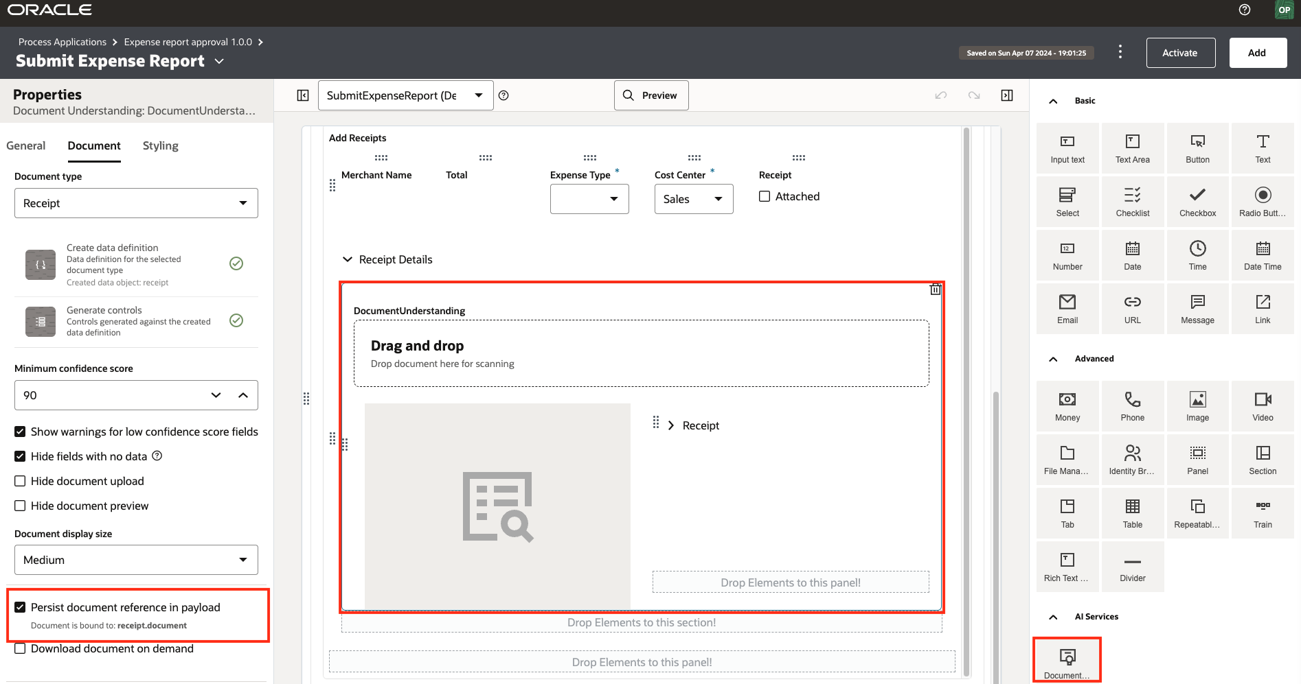This screenshot has height=684, width=1301.
Task: Collapse the Receipt Details section
Action: coord(348,259)
